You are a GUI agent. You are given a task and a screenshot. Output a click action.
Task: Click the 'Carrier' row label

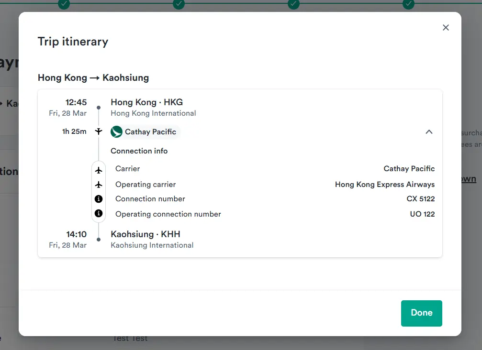[x=128, y=169]
